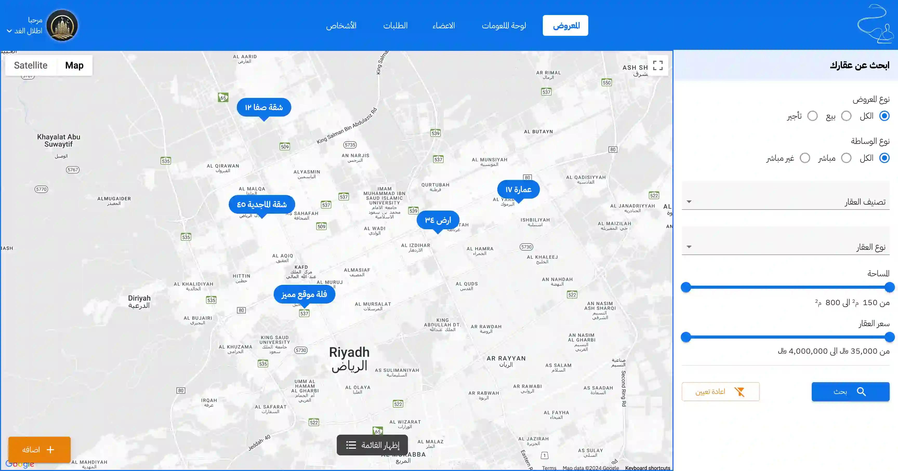The image size is (898, 471).
Task: Click the اعادة تعيين reset button
Action: click(x=721, y=392)
